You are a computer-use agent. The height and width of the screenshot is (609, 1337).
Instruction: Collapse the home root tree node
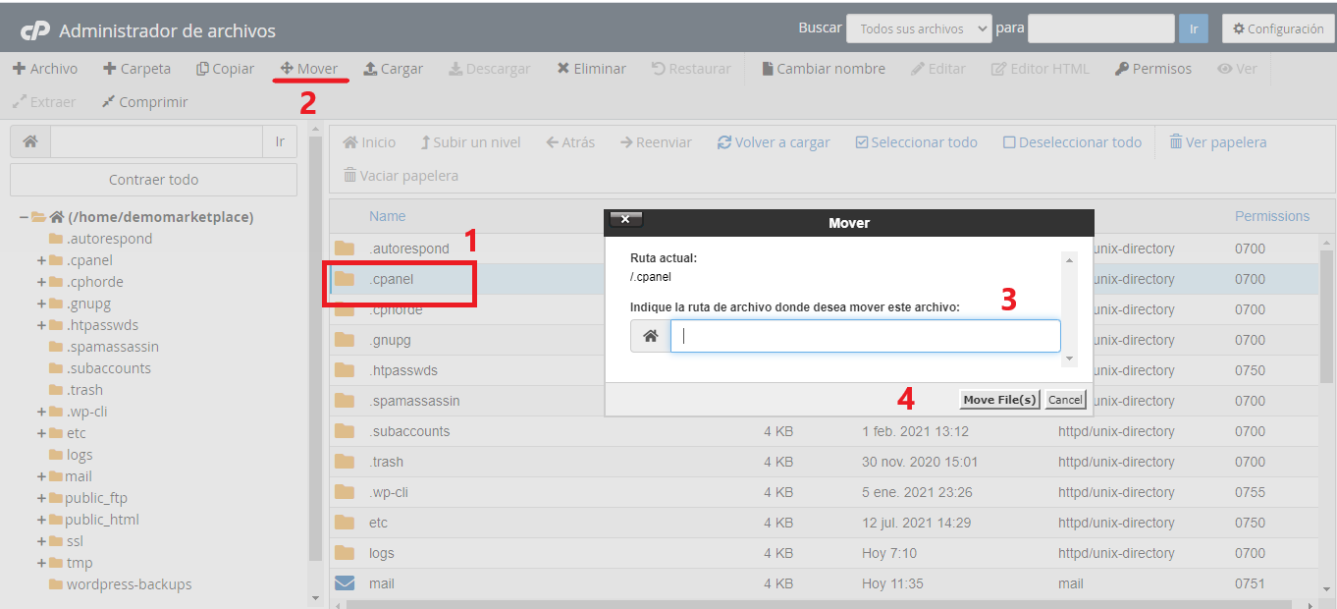click(24, 217)
